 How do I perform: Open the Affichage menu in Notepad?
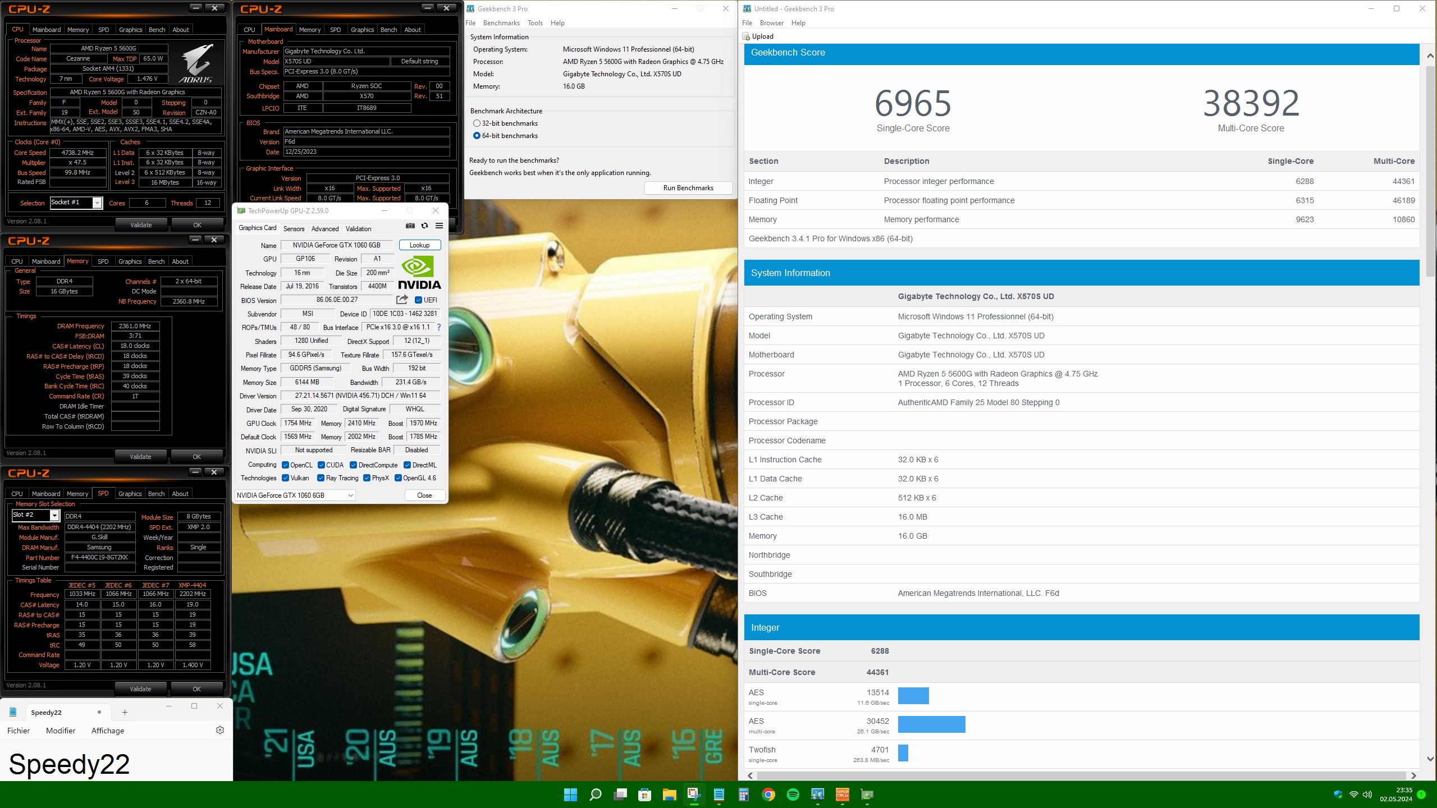pos(108,731)
